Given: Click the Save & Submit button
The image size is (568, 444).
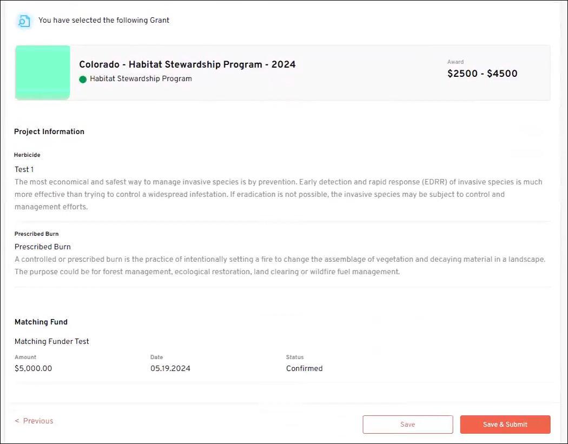Looking at the screenshot, I should (505, 425).
